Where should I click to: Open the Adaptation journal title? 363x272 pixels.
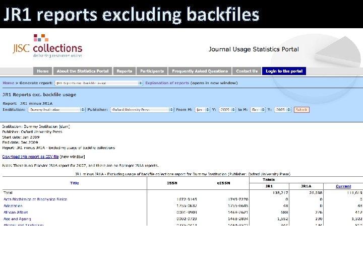pos(13,206)
